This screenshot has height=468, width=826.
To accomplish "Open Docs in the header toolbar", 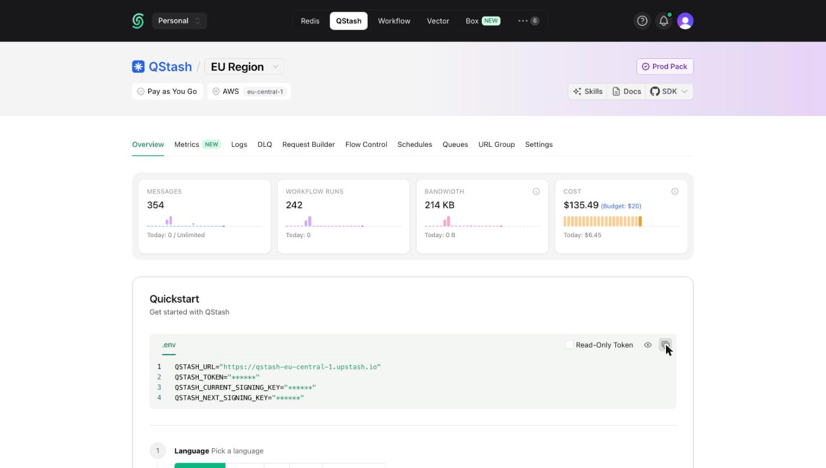I will pyautogui.click(x=626, y=91).
